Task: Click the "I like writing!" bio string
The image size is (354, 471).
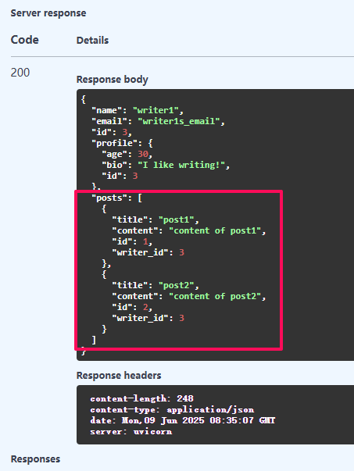Action: [181, 165]
